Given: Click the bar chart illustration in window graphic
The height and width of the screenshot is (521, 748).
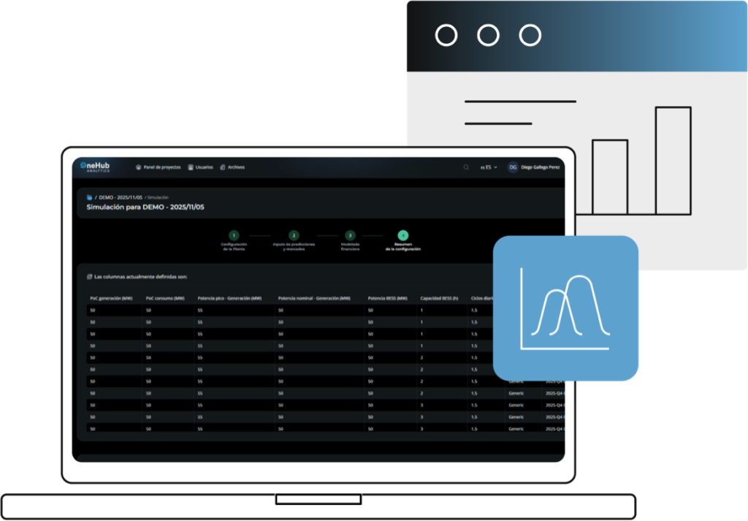Looking at the screenshot, I should pyautogui.click(x=641, y=161).
